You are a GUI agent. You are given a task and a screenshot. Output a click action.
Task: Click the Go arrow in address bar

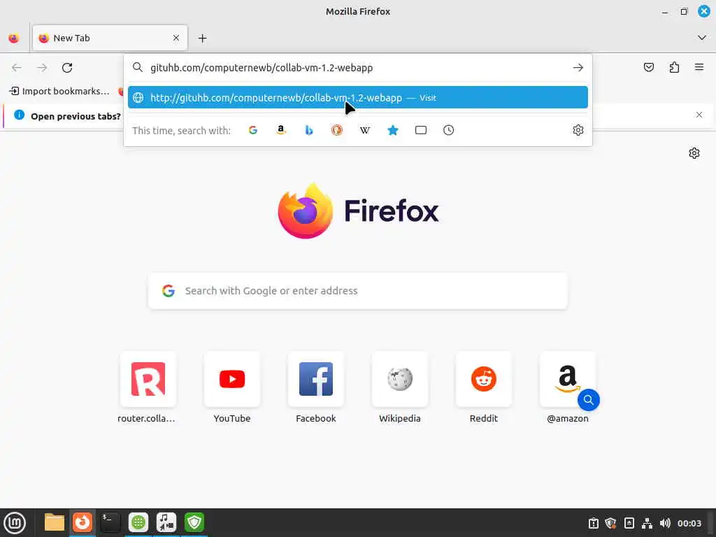point(578,68)
